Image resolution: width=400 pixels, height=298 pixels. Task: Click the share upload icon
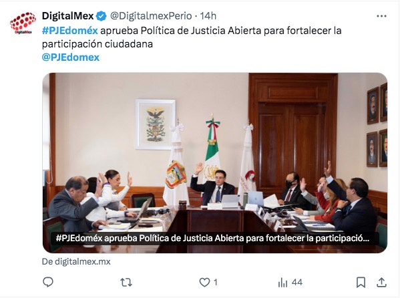tap(381, 282)
